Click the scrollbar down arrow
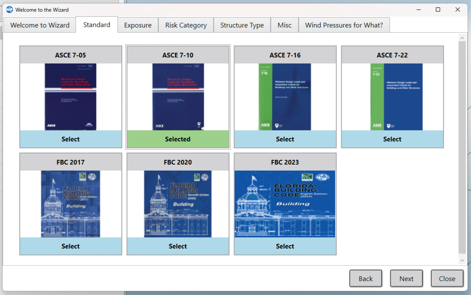471x295 pixels. [462, 260]
